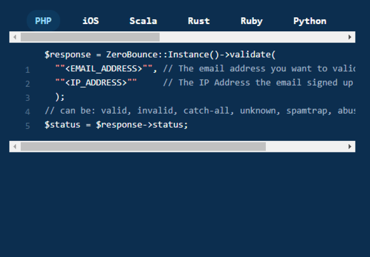This screenshot has height=257, width=370.
Task: Click the empty track of the tab-bar scrollbar
Action: pyautogui.click(x=252, y=37)
